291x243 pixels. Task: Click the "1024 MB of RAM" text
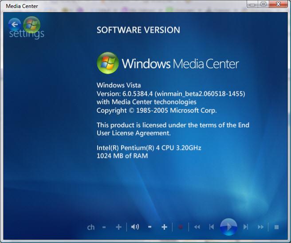[x=122, y=156]
